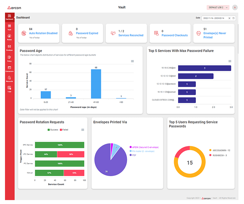Screen dimensions: 244x204
Task: Open the Logs sidebar icon
Action: [9, 89]
